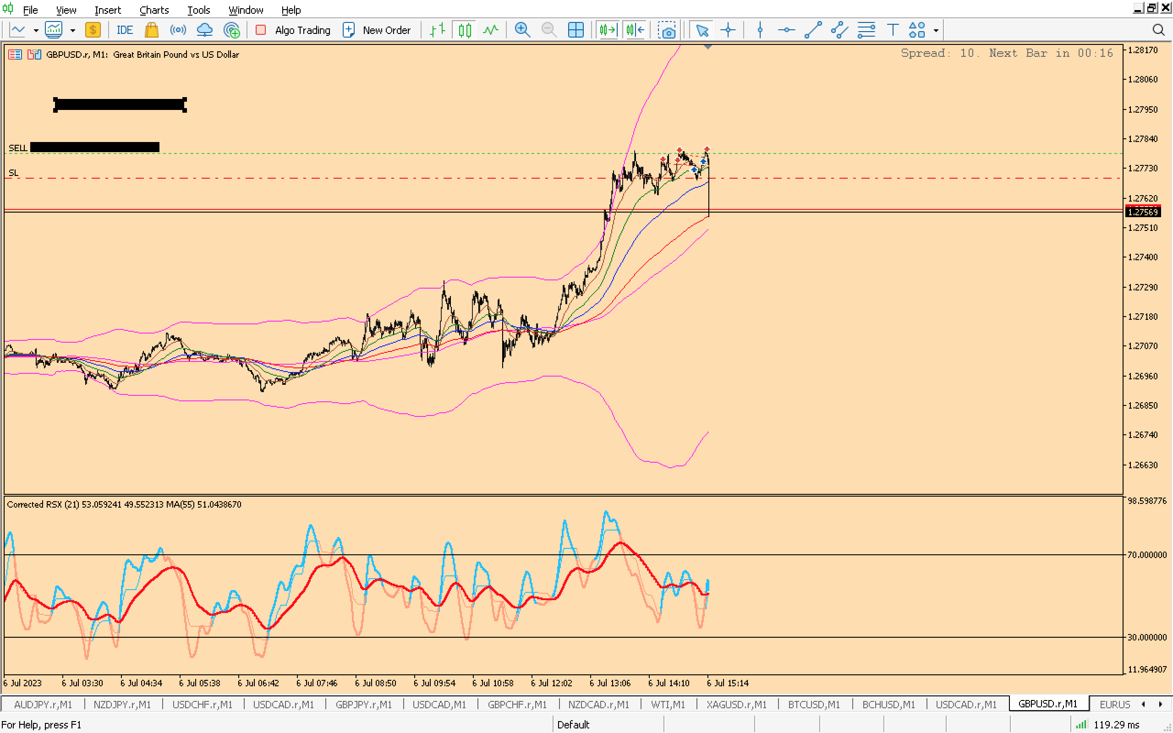Add a text label with text tool
Viewport: 1173px width, 733px height.
pos(893,30)
